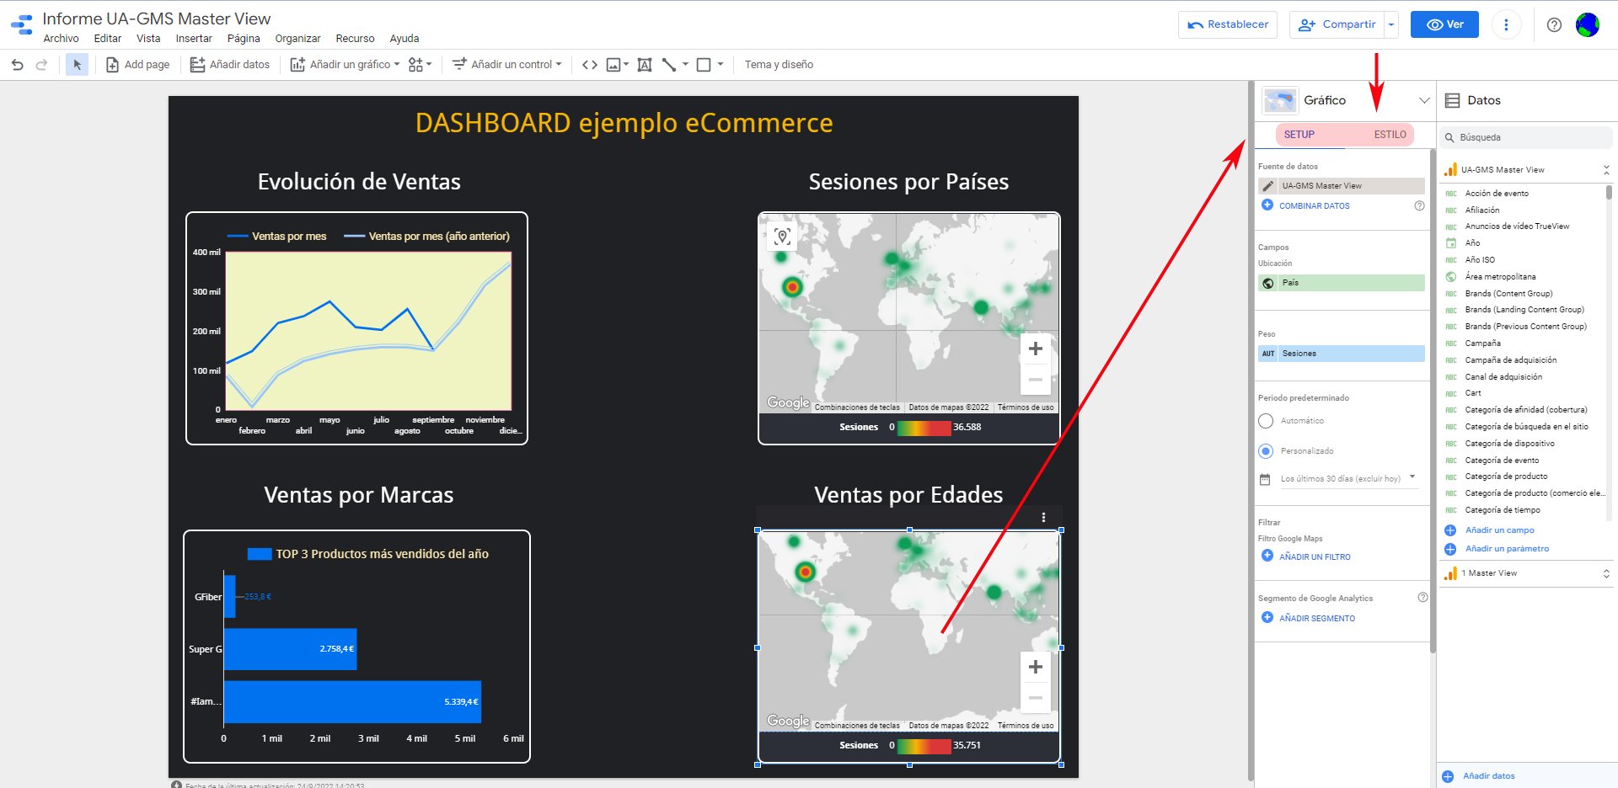Click the redo arrow icon

click(x=41, y=65)
